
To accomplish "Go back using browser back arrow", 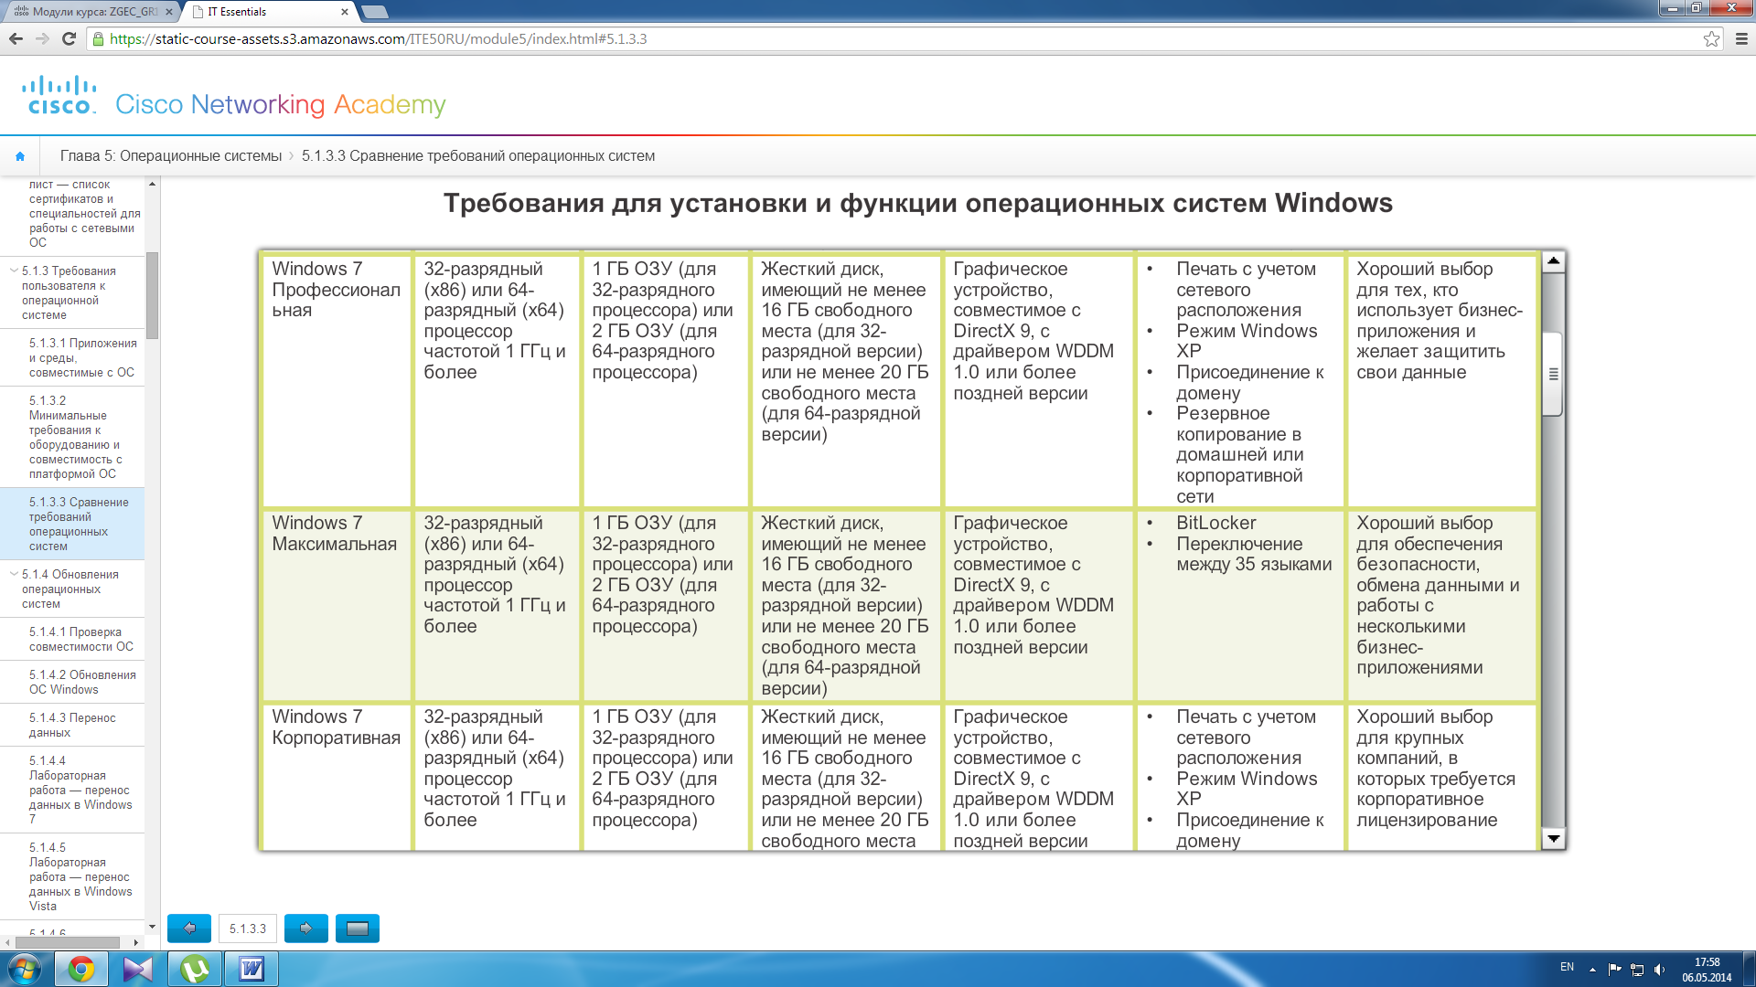I will pos(16,38).
